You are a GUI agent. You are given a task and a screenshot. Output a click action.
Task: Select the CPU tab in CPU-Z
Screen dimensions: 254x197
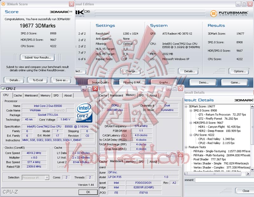(6, 95)
